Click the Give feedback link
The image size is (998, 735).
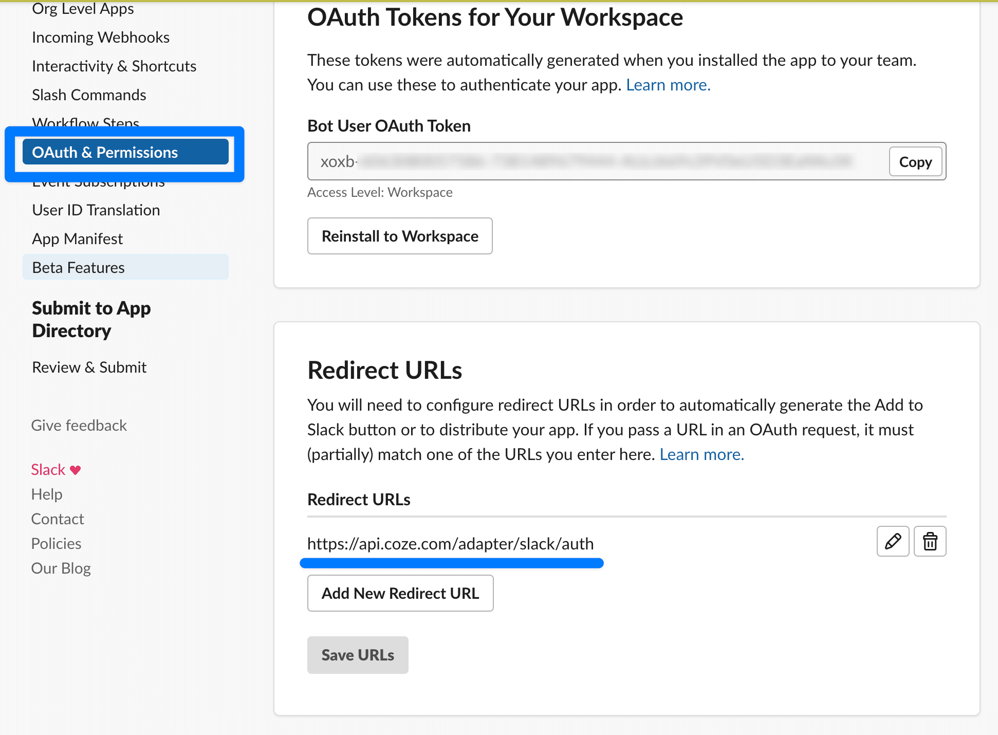point(79,426)
